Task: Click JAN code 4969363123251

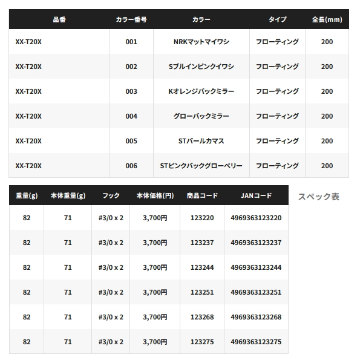Action: point(256,292)
